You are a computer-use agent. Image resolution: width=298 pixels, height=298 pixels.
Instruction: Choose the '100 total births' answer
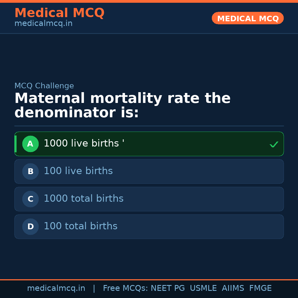click(x=81, y=226)
